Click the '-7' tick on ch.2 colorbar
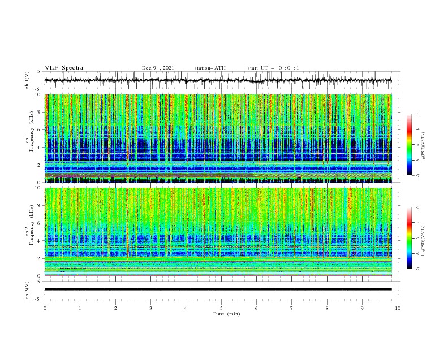 (x=417, y=269)
